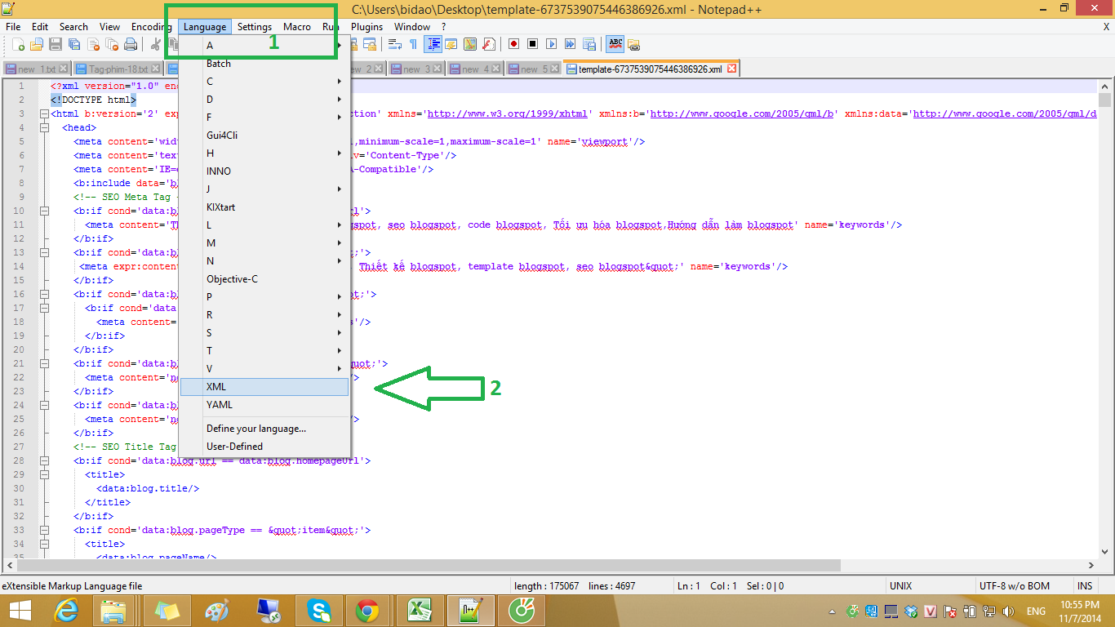Toggle Word Wrap in the toolbar
Screen dimensions: 1115x627
click(395, 44)
